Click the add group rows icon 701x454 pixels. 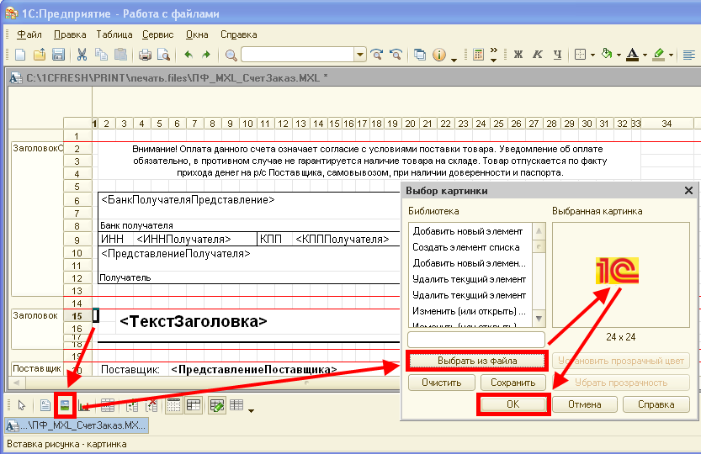[132, 405]
